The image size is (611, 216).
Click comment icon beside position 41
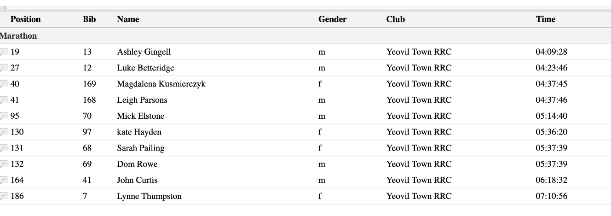pos(4,100)
